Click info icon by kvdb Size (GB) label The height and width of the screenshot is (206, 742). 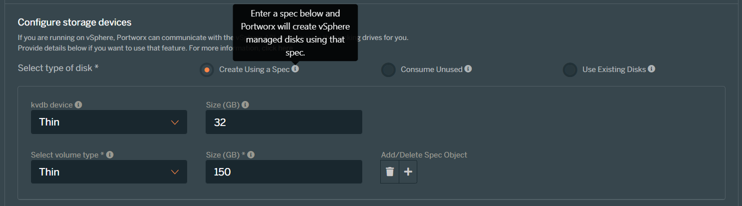click(x=245, y=105)
